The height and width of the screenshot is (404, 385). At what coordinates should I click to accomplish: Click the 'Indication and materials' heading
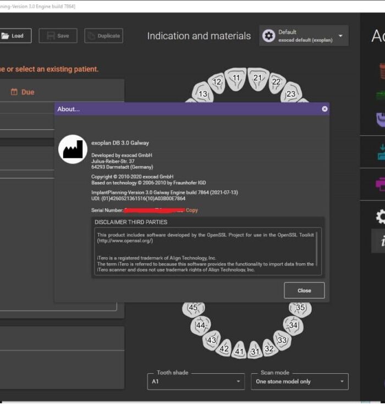point(199,36)
